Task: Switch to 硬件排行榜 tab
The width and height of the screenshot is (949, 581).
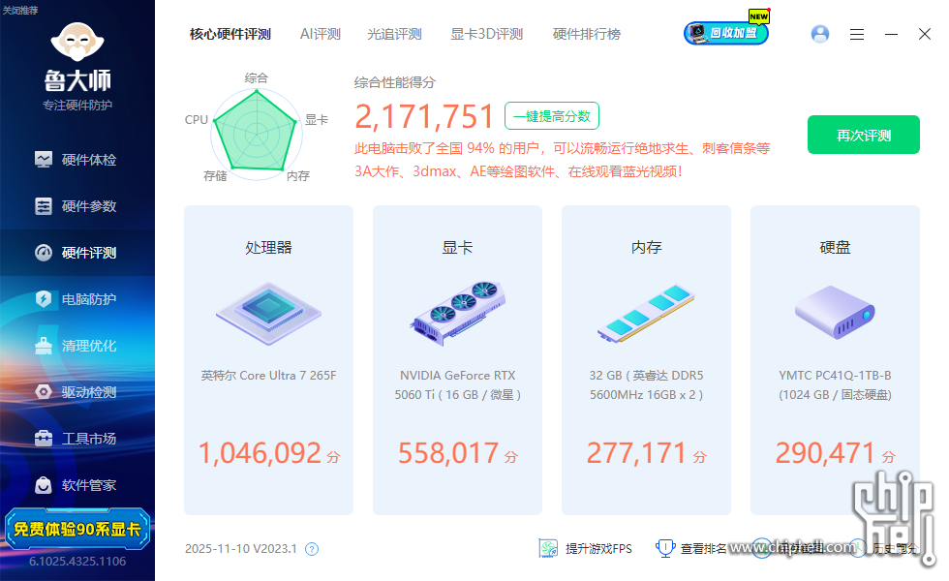Action: tap(587, 35)
